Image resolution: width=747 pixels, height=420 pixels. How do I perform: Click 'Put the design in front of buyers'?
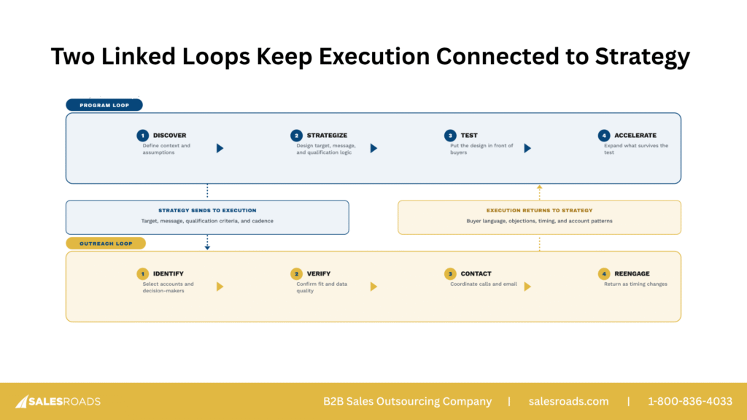coord(481,149)
